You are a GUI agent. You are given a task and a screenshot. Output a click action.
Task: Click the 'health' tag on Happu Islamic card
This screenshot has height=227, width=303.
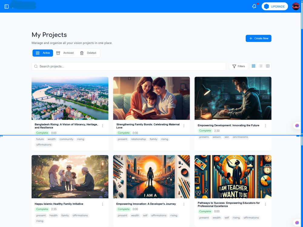53,215
